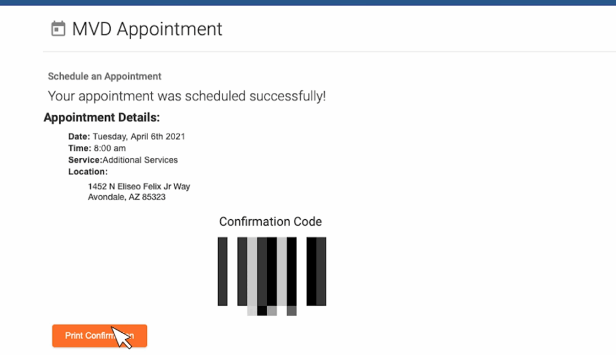Viewport: 616px width, 355px height.
Task: Click the Date label in appointment details
Action: pyautogui.click(x=79, y=136)
